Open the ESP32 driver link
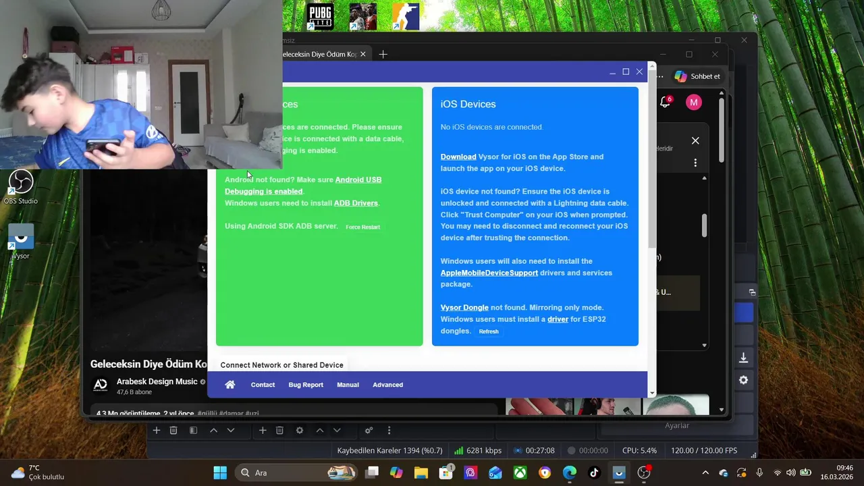864x486 pixels. click(x=558, y=319)
